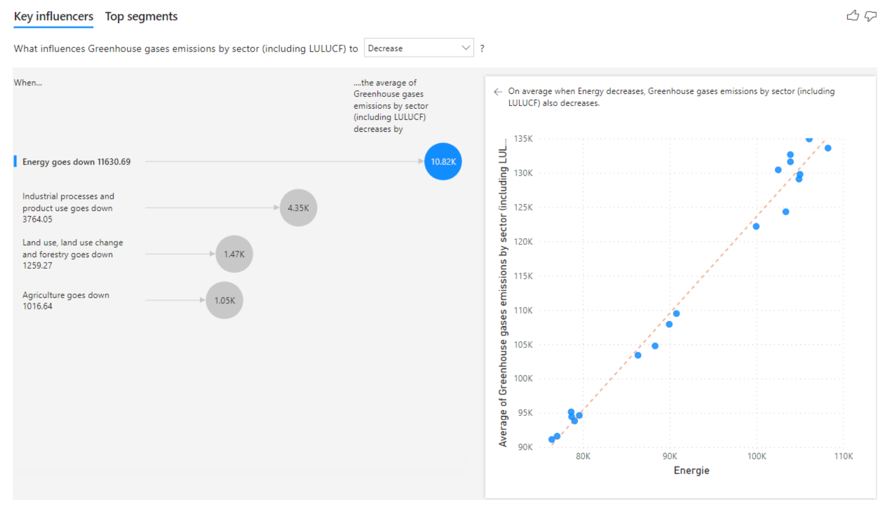Select Energy goes down 11630.69 influencer

pos(77,162)
